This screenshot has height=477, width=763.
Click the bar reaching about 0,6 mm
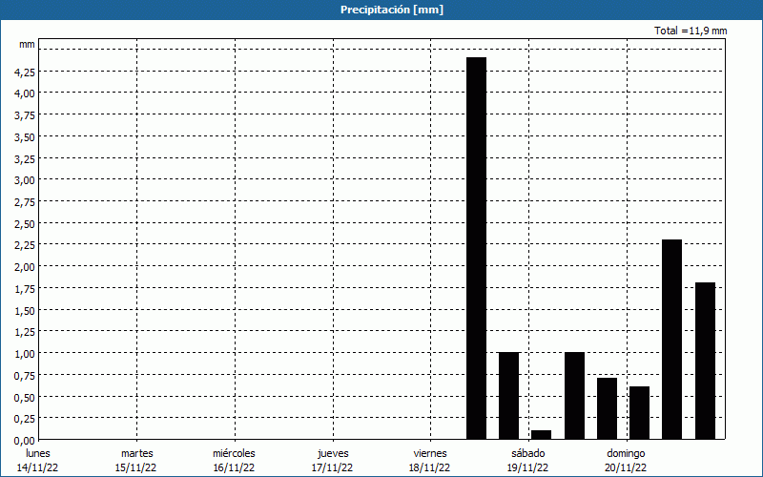point(639,413)
